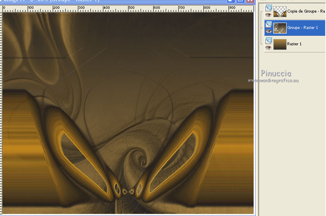Hide the Copie de Groupe layer

click(x=268, y=15)
